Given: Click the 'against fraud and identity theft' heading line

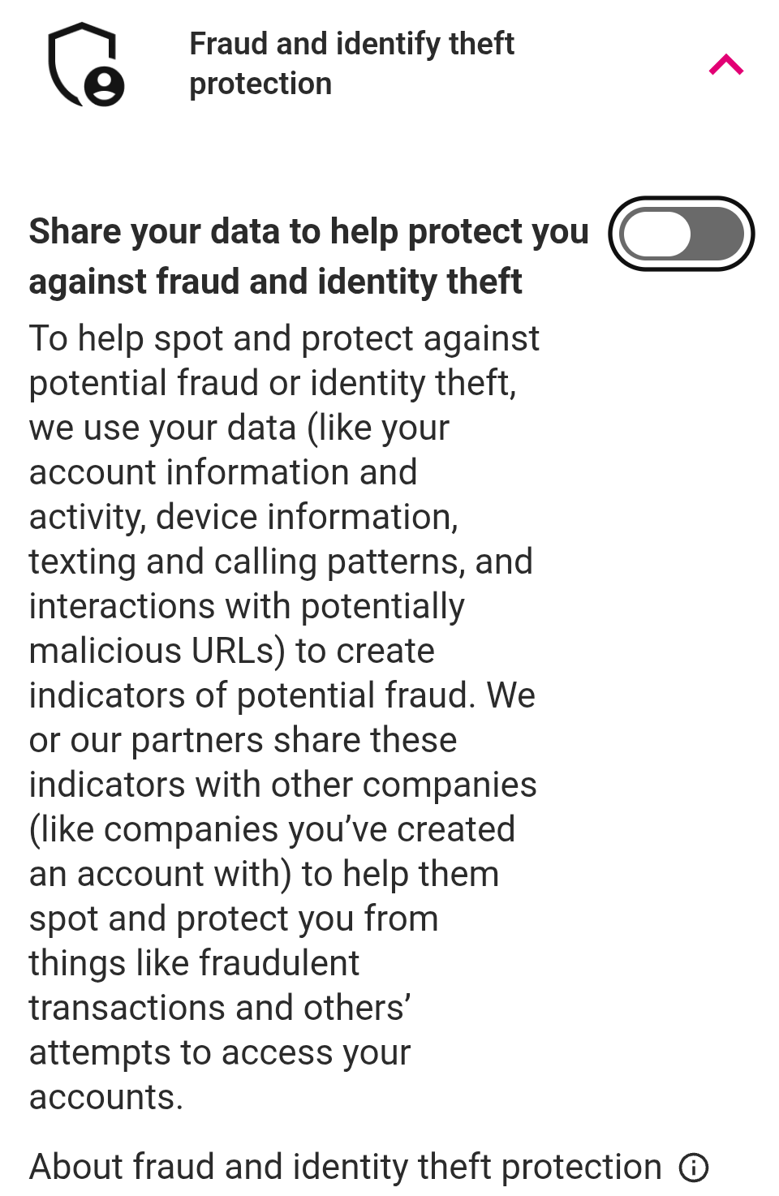Looking at the screenshot, I should (276, 282).
